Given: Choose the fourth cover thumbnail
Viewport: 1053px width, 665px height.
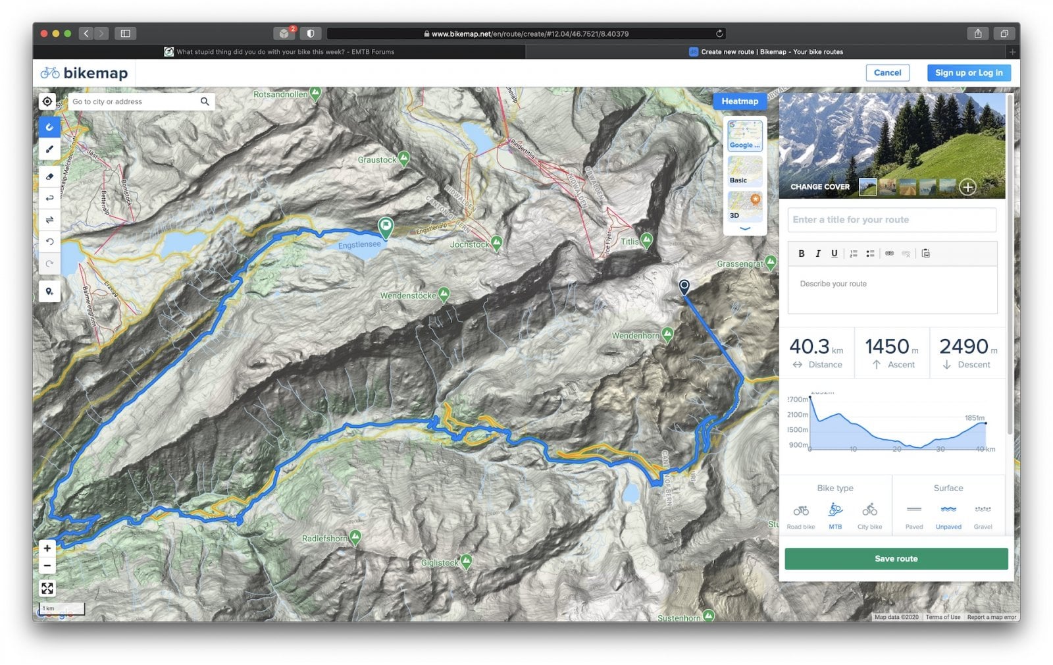Looking at the screenshot, I should (x=927, y=187).
